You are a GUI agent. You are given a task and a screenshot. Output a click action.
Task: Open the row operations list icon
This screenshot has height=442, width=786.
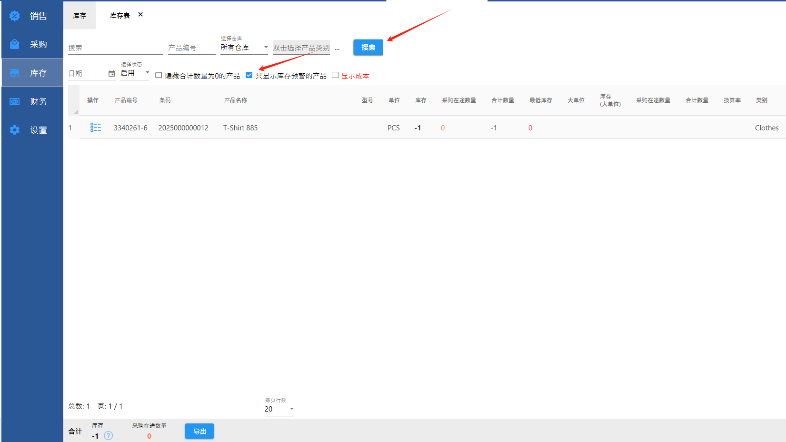96,128
